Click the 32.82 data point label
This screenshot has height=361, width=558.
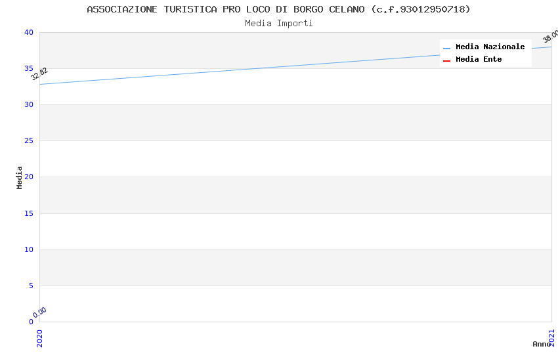click(x=39, y=74)
